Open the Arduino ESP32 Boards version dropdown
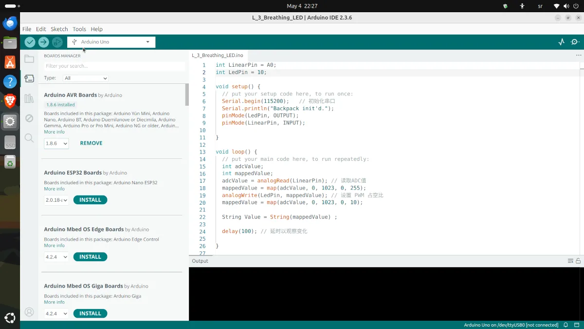Image resolution: width=584 pixels, height=329 pixels. coord(56,200)
